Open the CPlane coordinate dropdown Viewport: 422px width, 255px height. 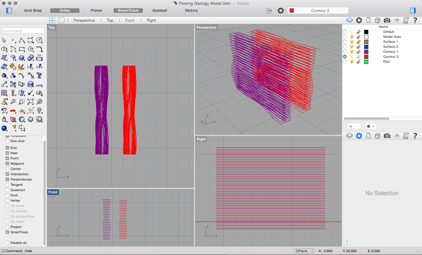304,251
